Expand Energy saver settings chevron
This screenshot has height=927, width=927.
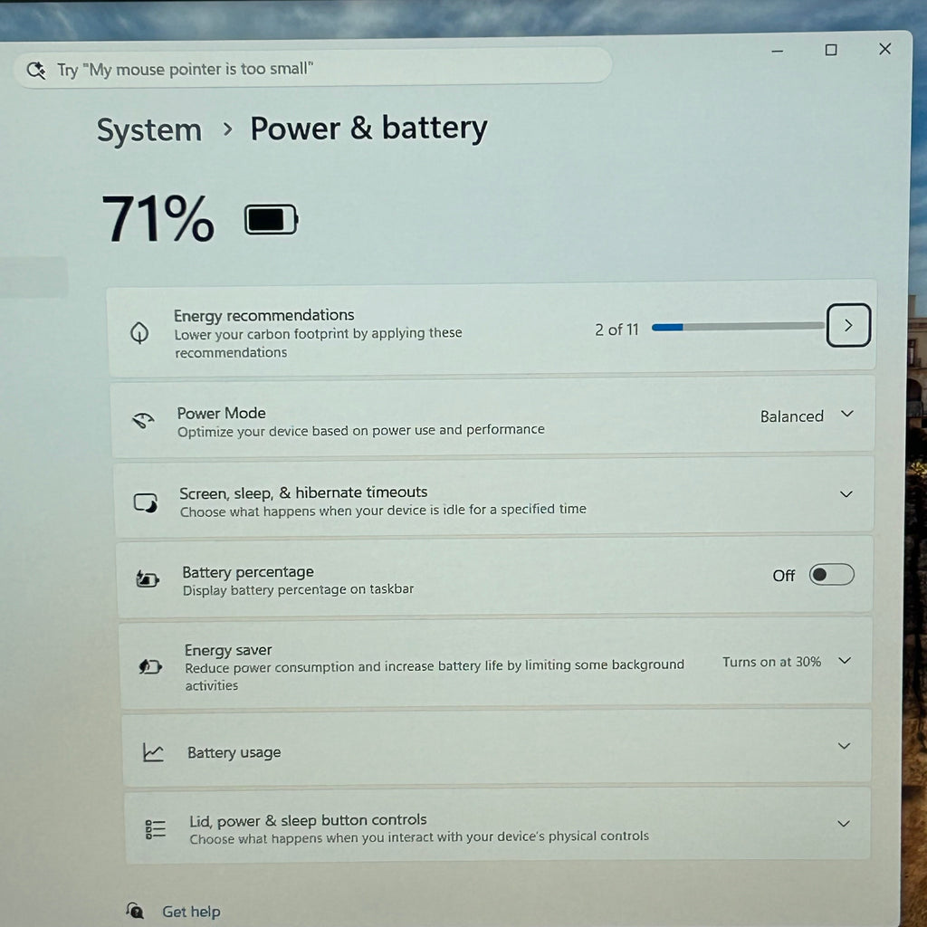pos(845,660)
